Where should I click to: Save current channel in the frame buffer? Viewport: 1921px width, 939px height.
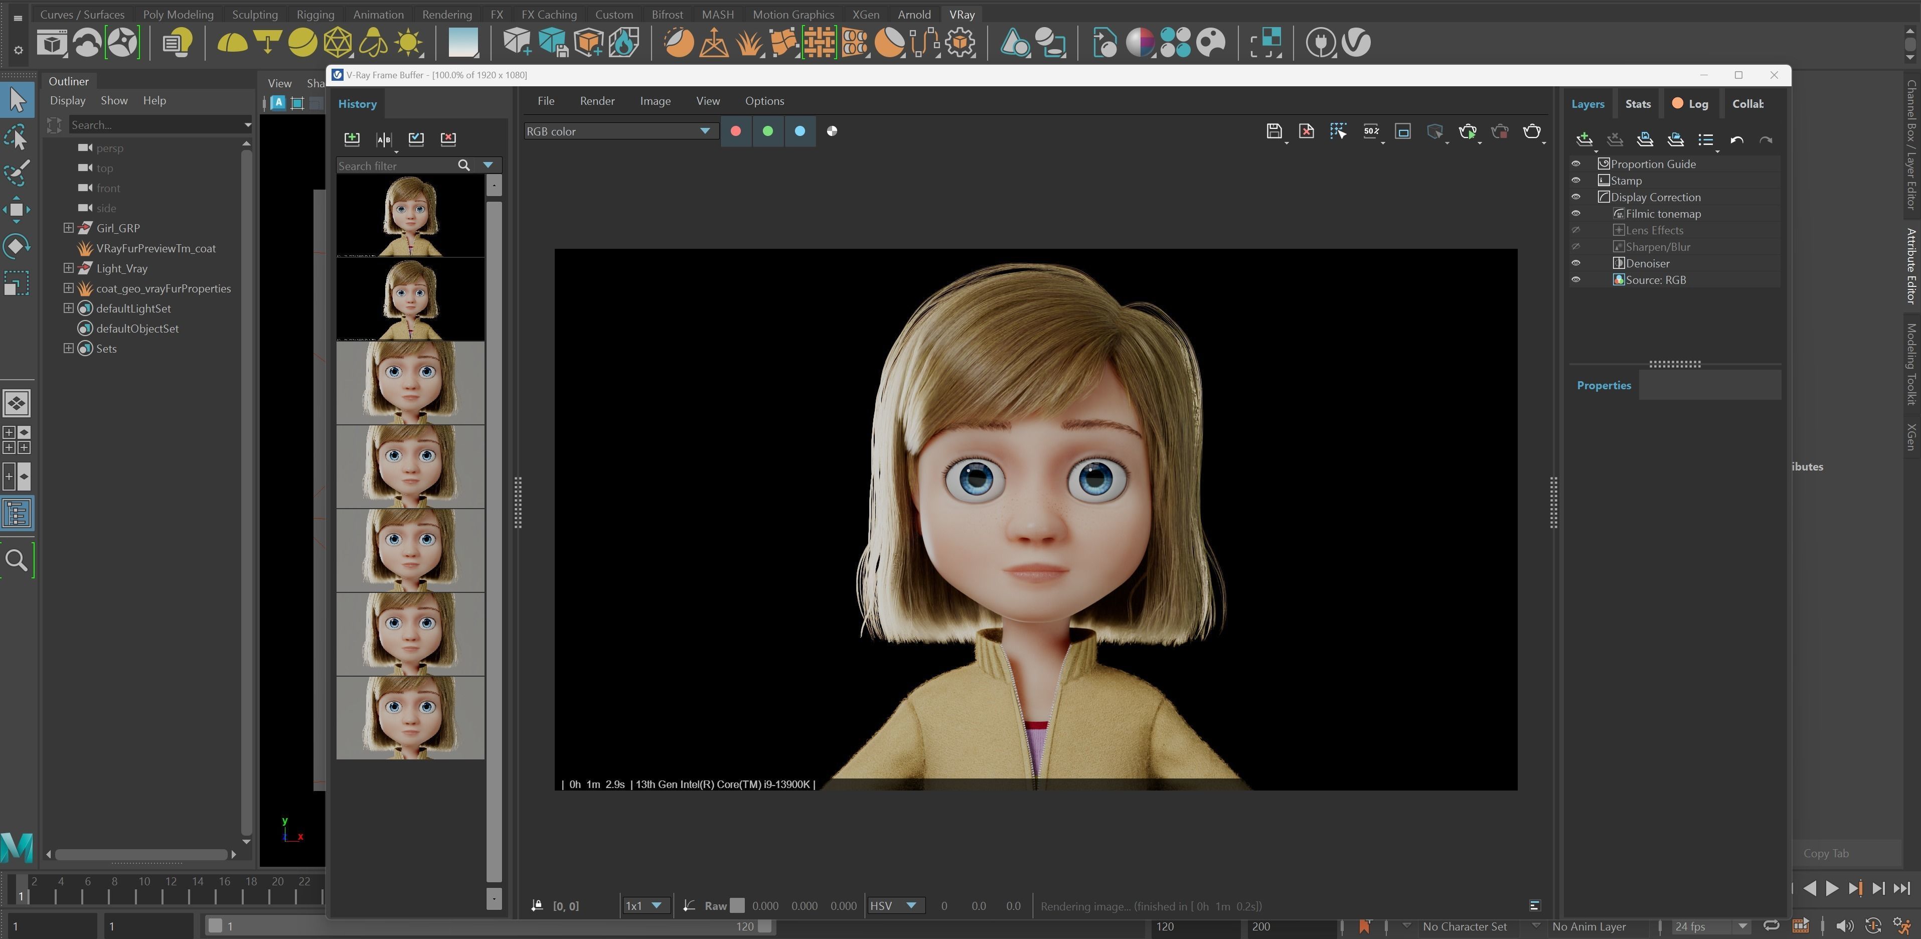click(x=1273, y=131)
